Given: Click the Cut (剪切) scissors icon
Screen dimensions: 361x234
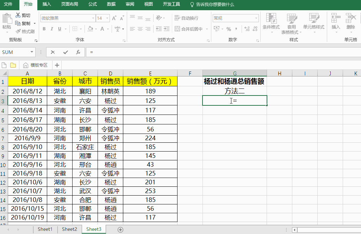Looking at the screenshot, I should 18,16.
